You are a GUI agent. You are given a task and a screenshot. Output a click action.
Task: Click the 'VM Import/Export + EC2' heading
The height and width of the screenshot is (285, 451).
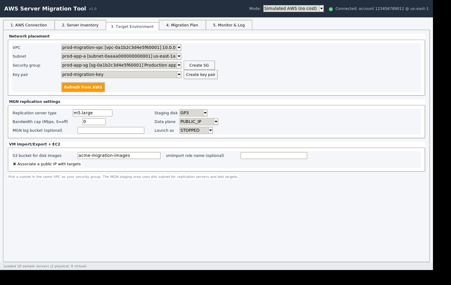(x=35, y=144)
